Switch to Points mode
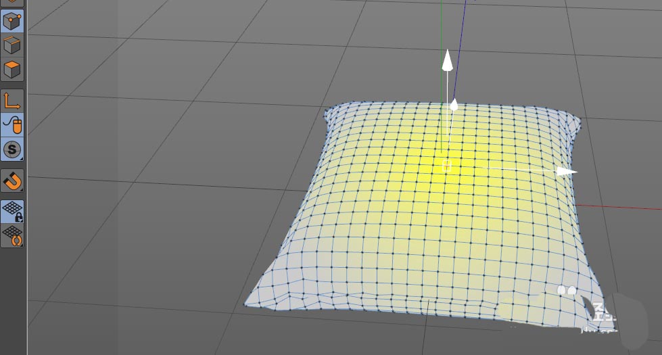 pos(12,21)
